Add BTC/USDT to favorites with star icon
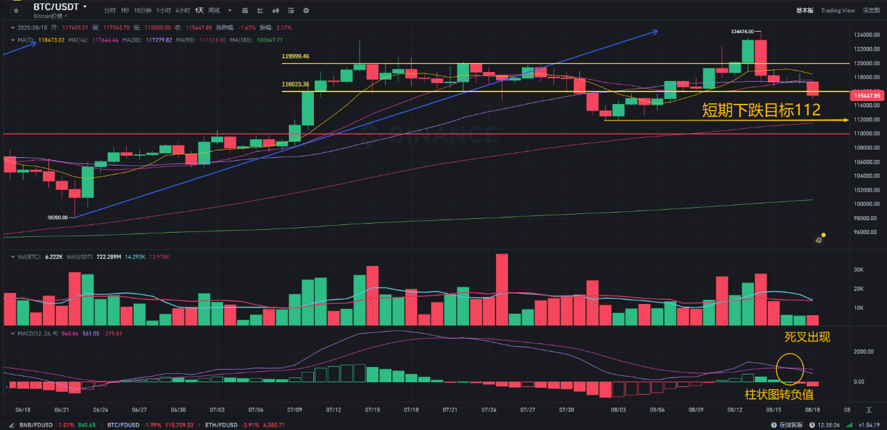The height and width of the screenshot is (430, 887). 17,10
